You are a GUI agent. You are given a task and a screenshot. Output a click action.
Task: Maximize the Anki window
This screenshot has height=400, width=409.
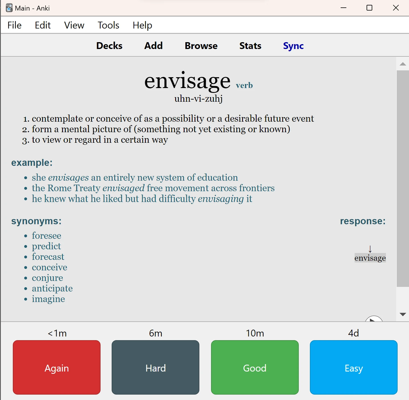(369, 8)
